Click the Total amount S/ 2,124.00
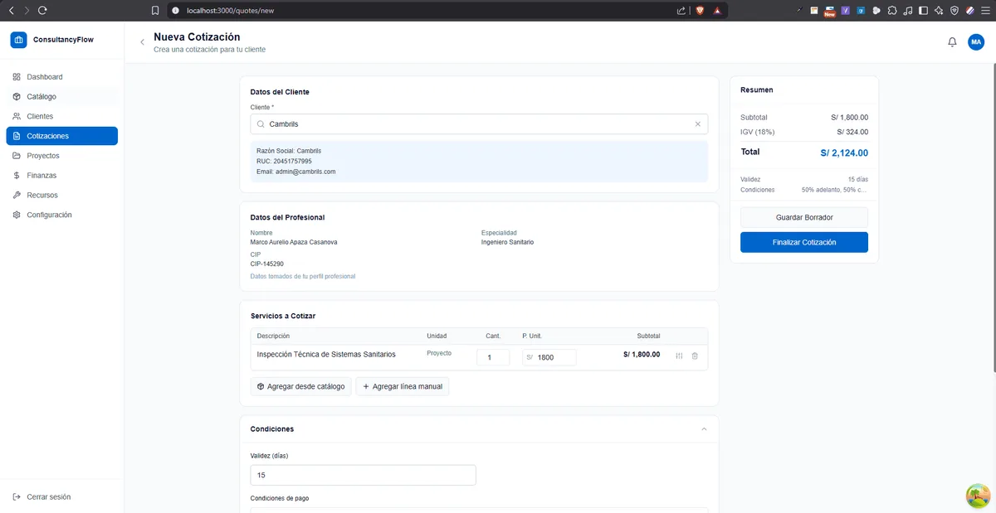This screenshot has height=513, width=996. coord(844,152)
